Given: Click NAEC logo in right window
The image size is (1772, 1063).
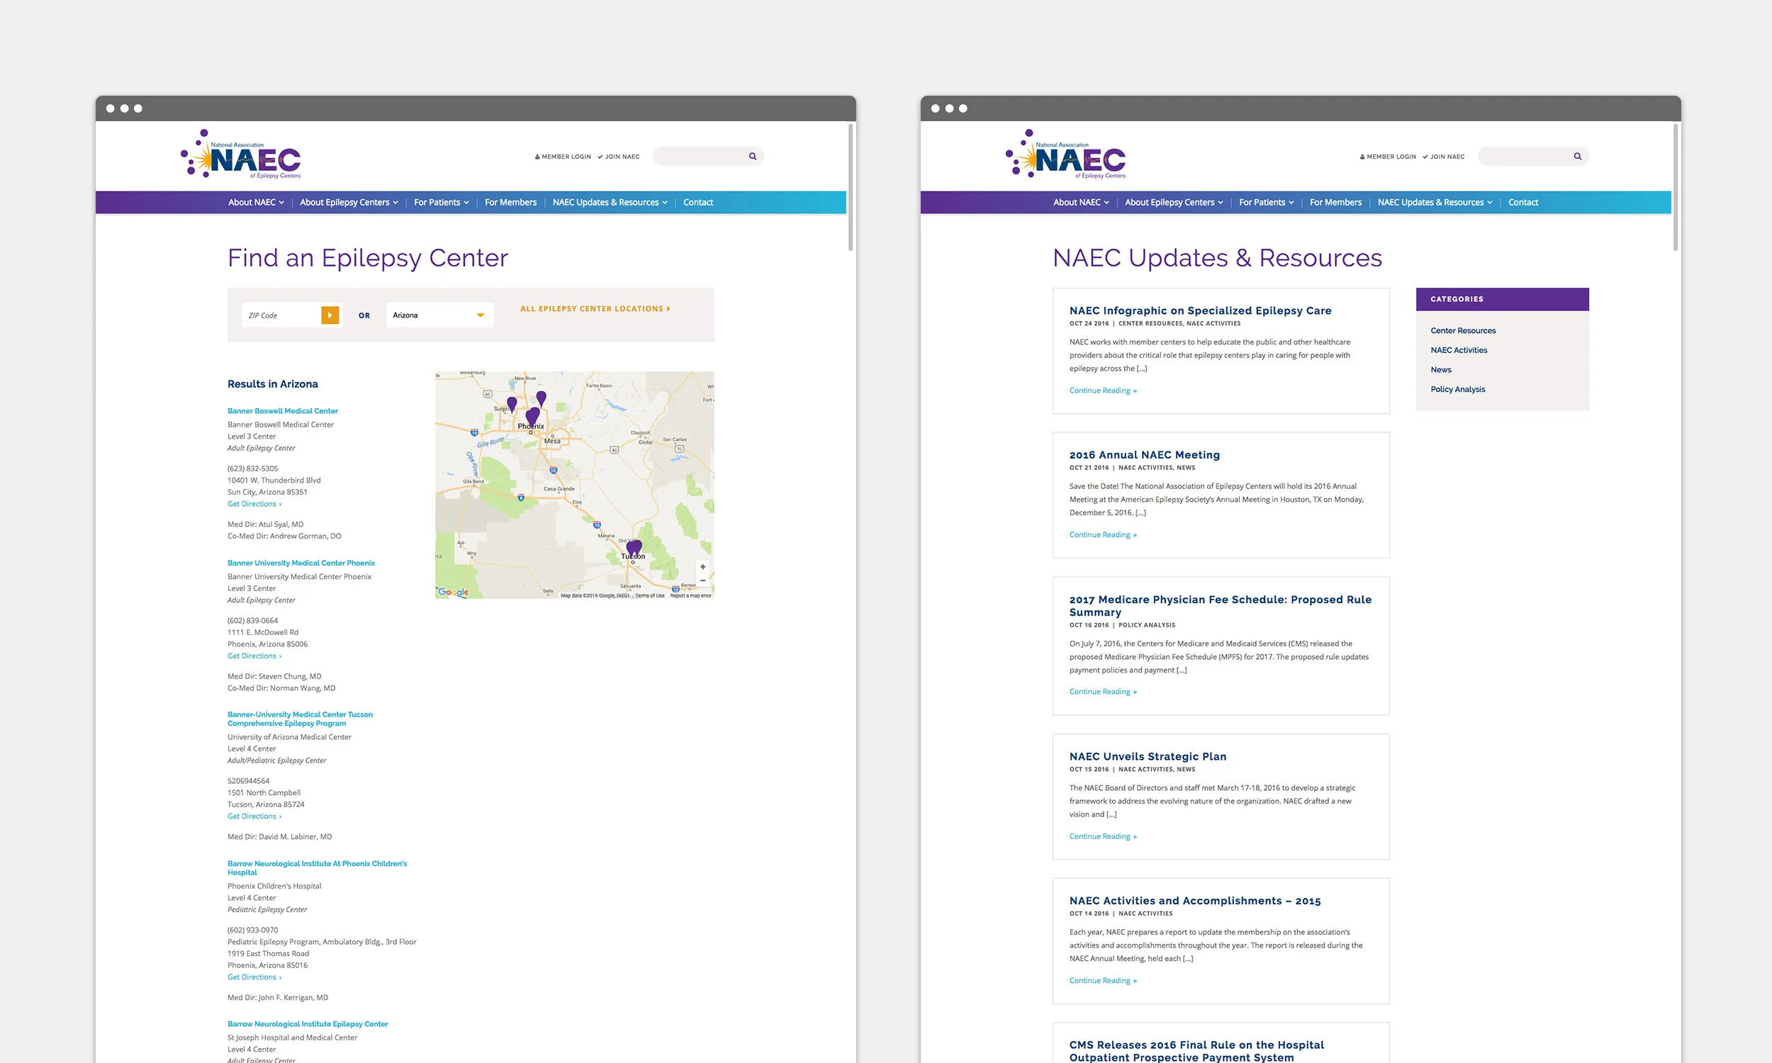Looking at the screenshot, I should 1066,154.
